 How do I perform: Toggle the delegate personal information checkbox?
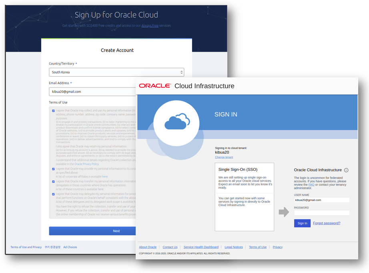pos(53,194)
